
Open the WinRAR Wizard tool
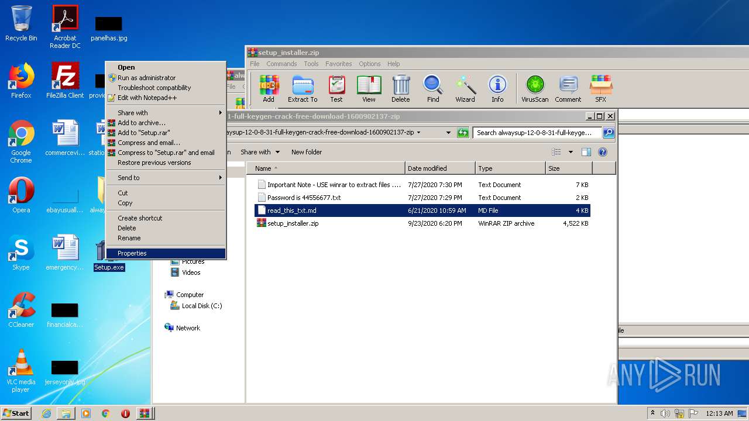point(465,89)
